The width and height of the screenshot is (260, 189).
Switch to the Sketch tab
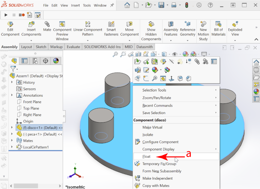coord(41,47)
